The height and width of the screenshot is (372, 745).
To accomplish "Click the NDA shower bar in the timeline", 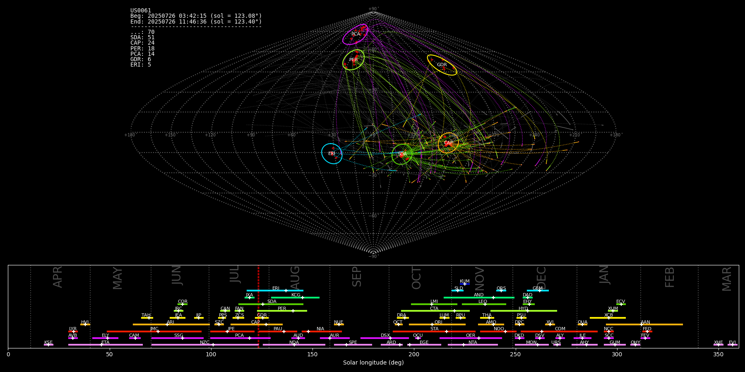I will (x=294, y=345).
